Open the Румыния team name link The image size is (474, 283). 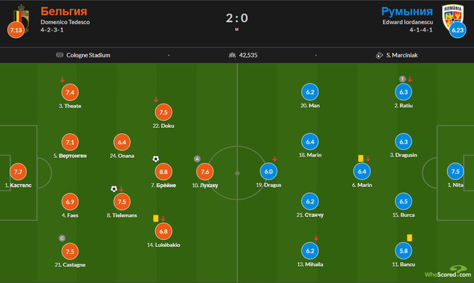pos(407,11)
